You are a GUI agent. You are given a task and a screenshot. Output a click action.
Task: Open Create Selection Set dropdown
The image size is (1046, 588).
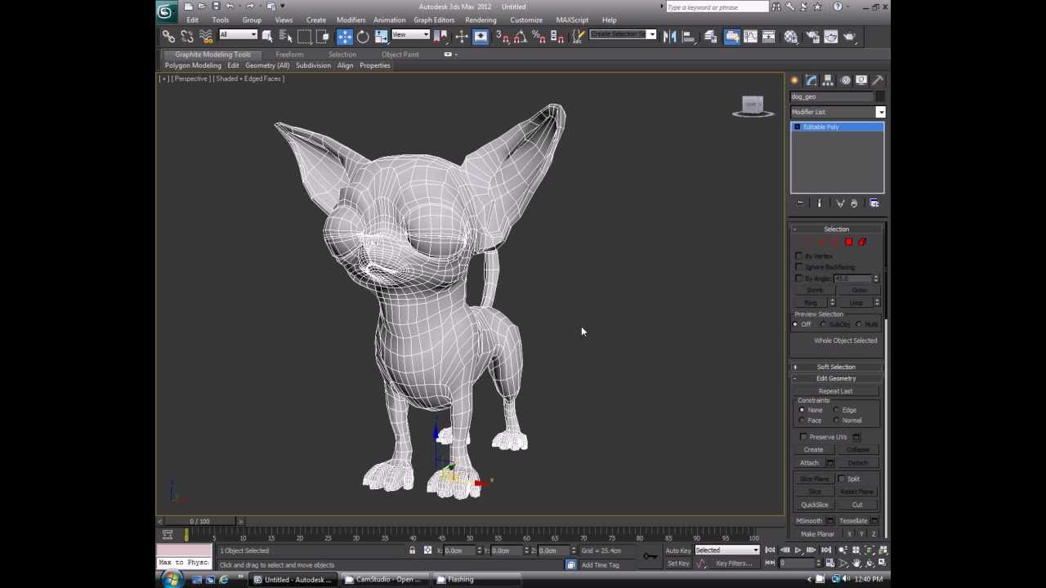(623, 34)
